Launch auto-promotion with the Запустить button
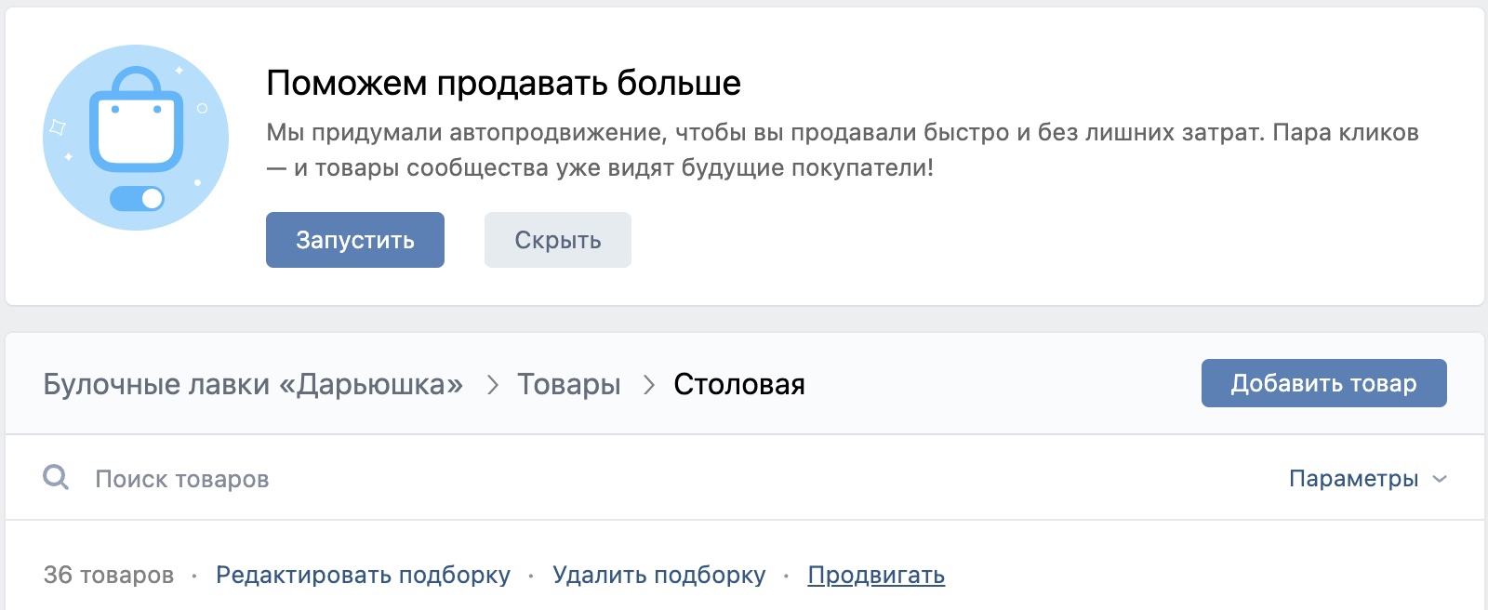The width and height of the screenshot is (1488, 610). [355, 240]
